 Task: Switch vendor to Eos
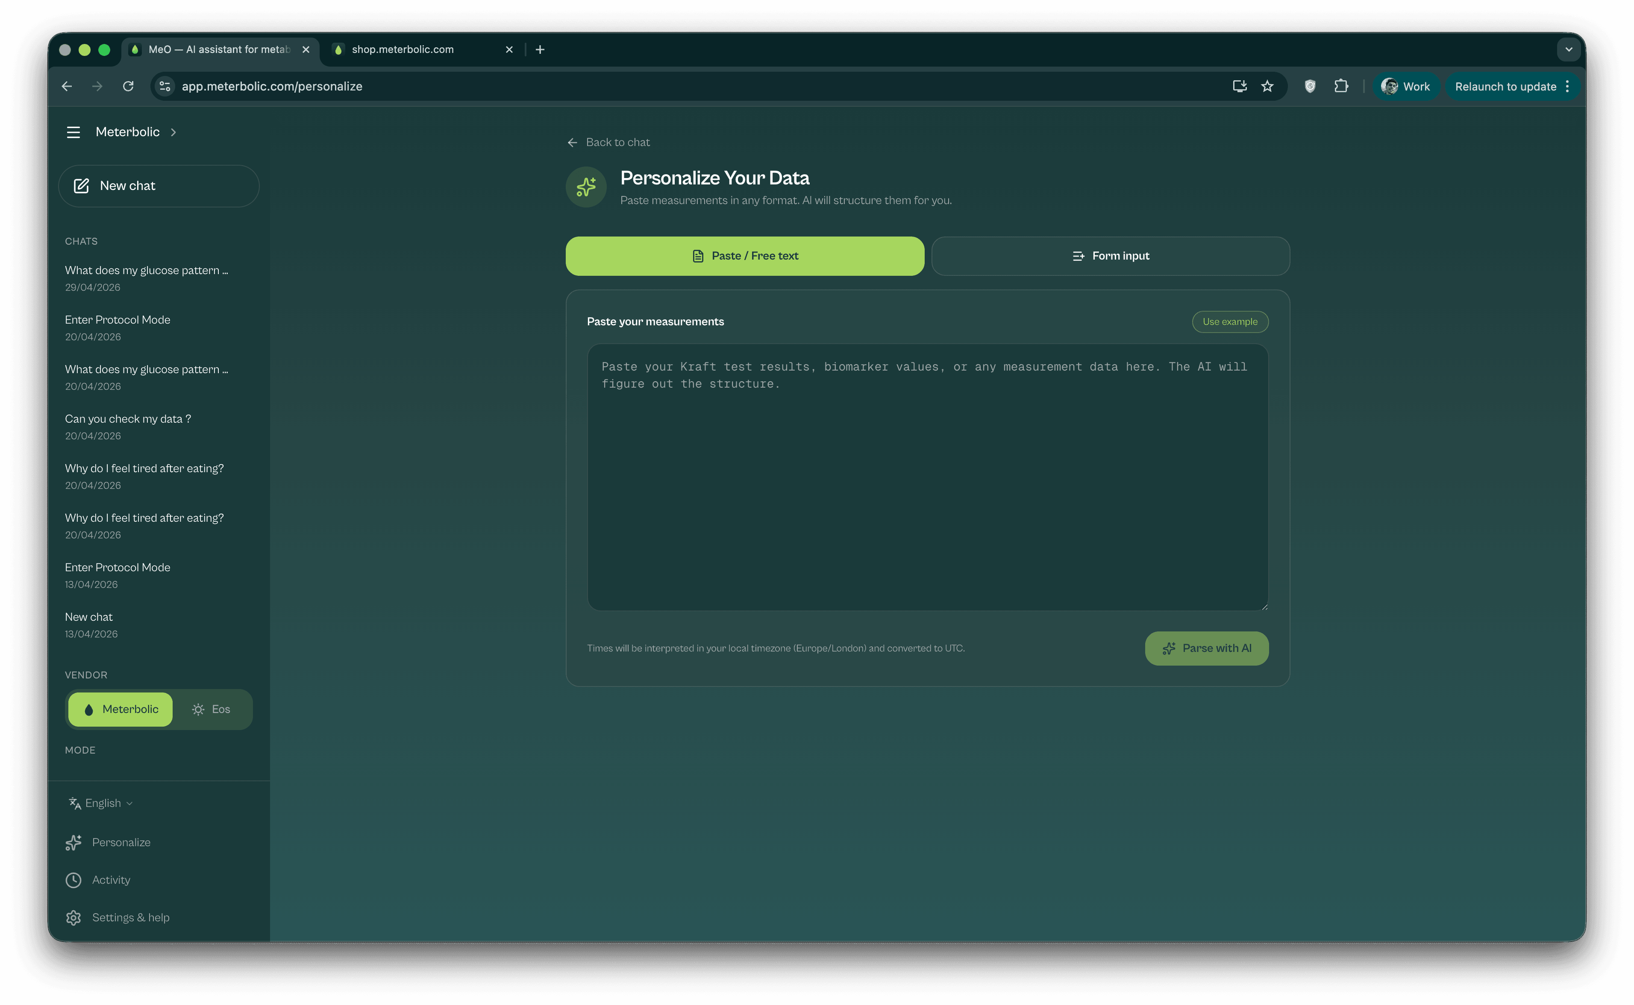211,709
